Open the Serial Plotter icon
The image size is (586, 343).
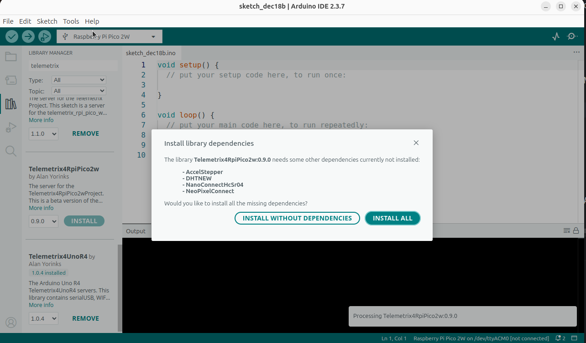pyautogui.click(x=555, y=36)
